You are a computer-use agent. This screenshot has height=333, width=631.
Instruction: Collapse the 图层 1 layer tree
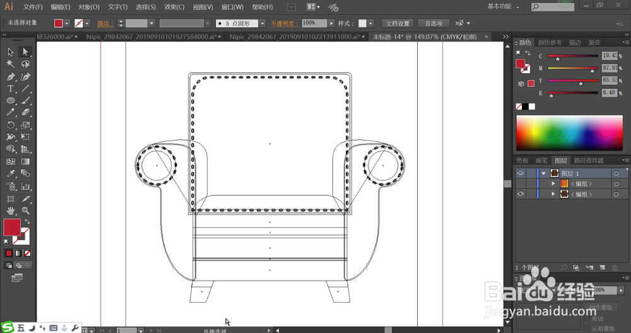pyautogui.click(x=543, y=173)
